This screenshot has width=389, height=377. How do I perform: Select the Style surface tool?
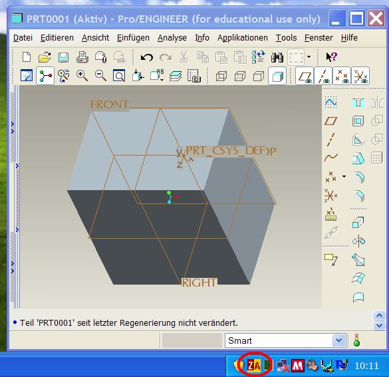coord(358,297)
